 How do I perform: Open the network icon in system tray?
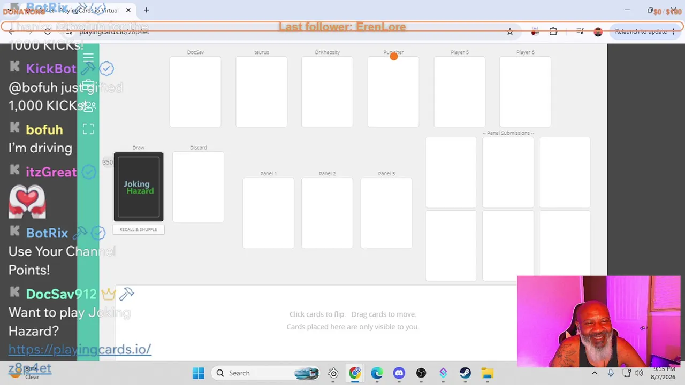point(627,373)
